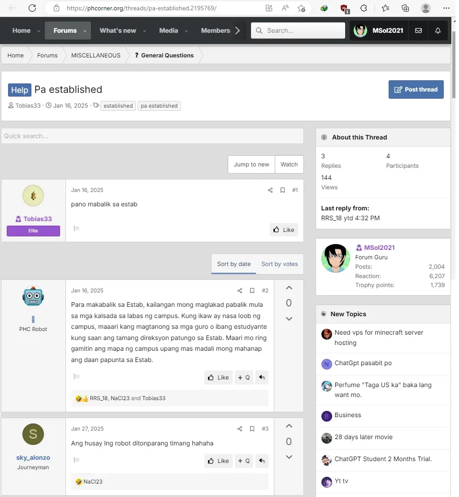Show more navigation items with the right chevron
This screenshot has width=459, height=497.
tap(238, 31)
